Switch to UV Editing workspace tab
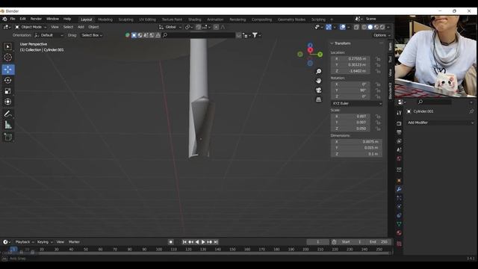The width and height of the screenshot is (478, 269). (148, 19)
